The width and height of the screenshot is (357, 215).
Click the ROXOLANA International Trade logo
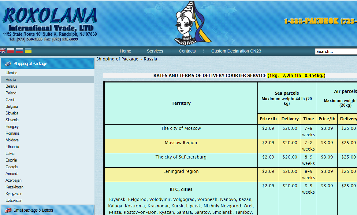(x=50, y=19)
